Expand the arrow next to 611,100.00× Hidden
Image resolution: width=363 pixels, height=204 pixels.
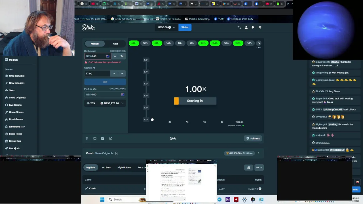tap(259, 153)
